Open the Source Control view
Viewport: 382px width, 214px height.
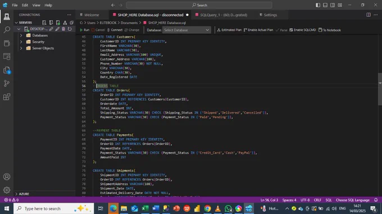[7, 83]
